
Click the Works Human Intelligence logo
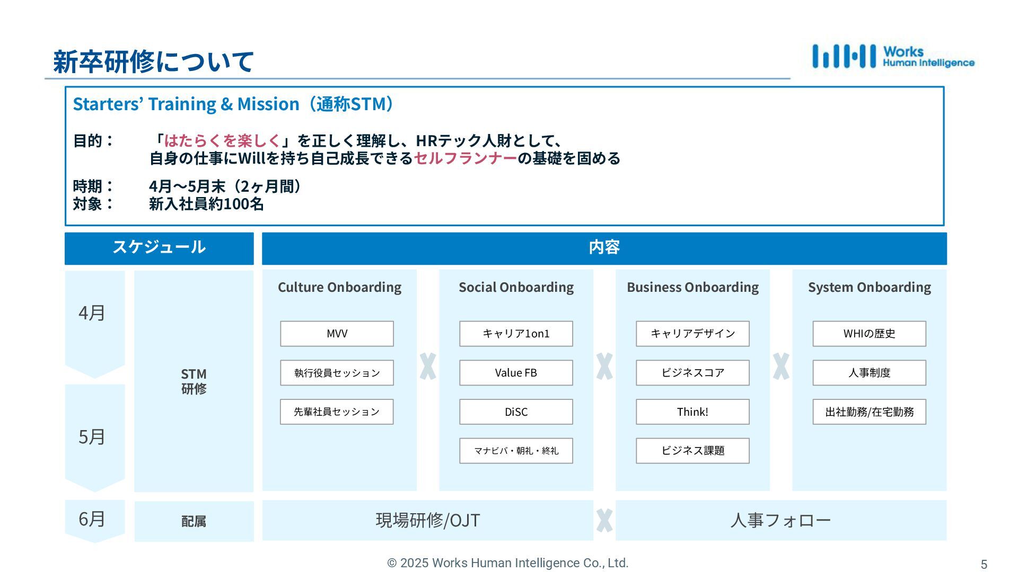893,57
